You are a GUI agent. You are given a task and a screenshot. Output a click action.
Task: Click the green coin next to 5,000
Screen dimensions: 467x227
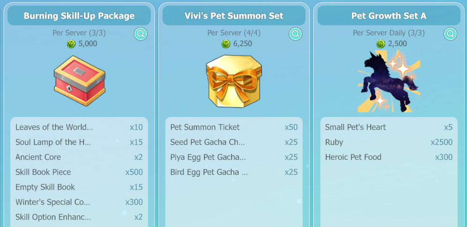point(71,44)
